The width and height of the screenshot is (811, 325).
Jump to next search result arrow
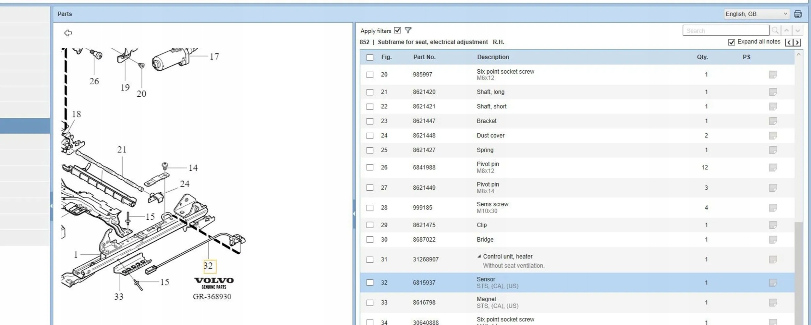click(798, 30)
